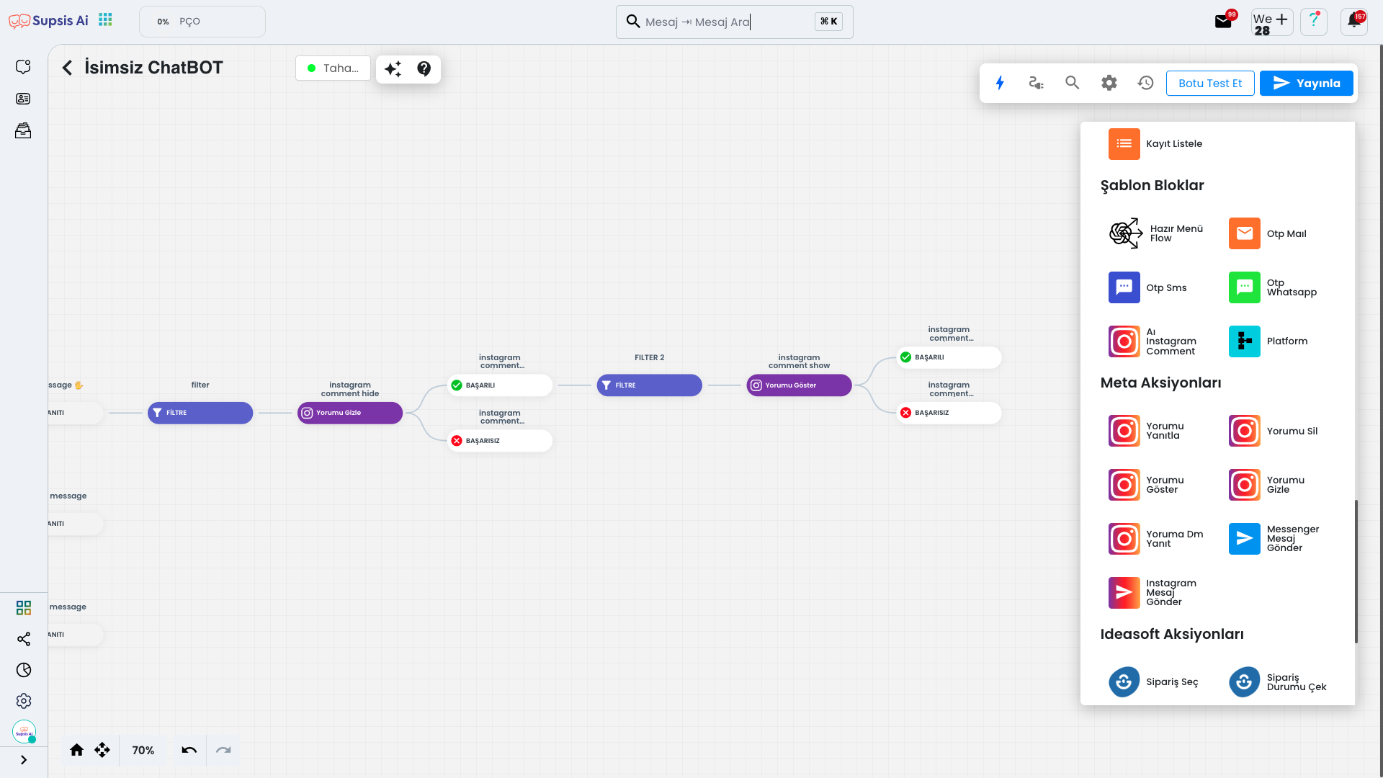The width and height of the screenshot is (1383, 778).
Task: Select BAŞARISIZ node after Yorumu Göster
Action: (949, 413)
